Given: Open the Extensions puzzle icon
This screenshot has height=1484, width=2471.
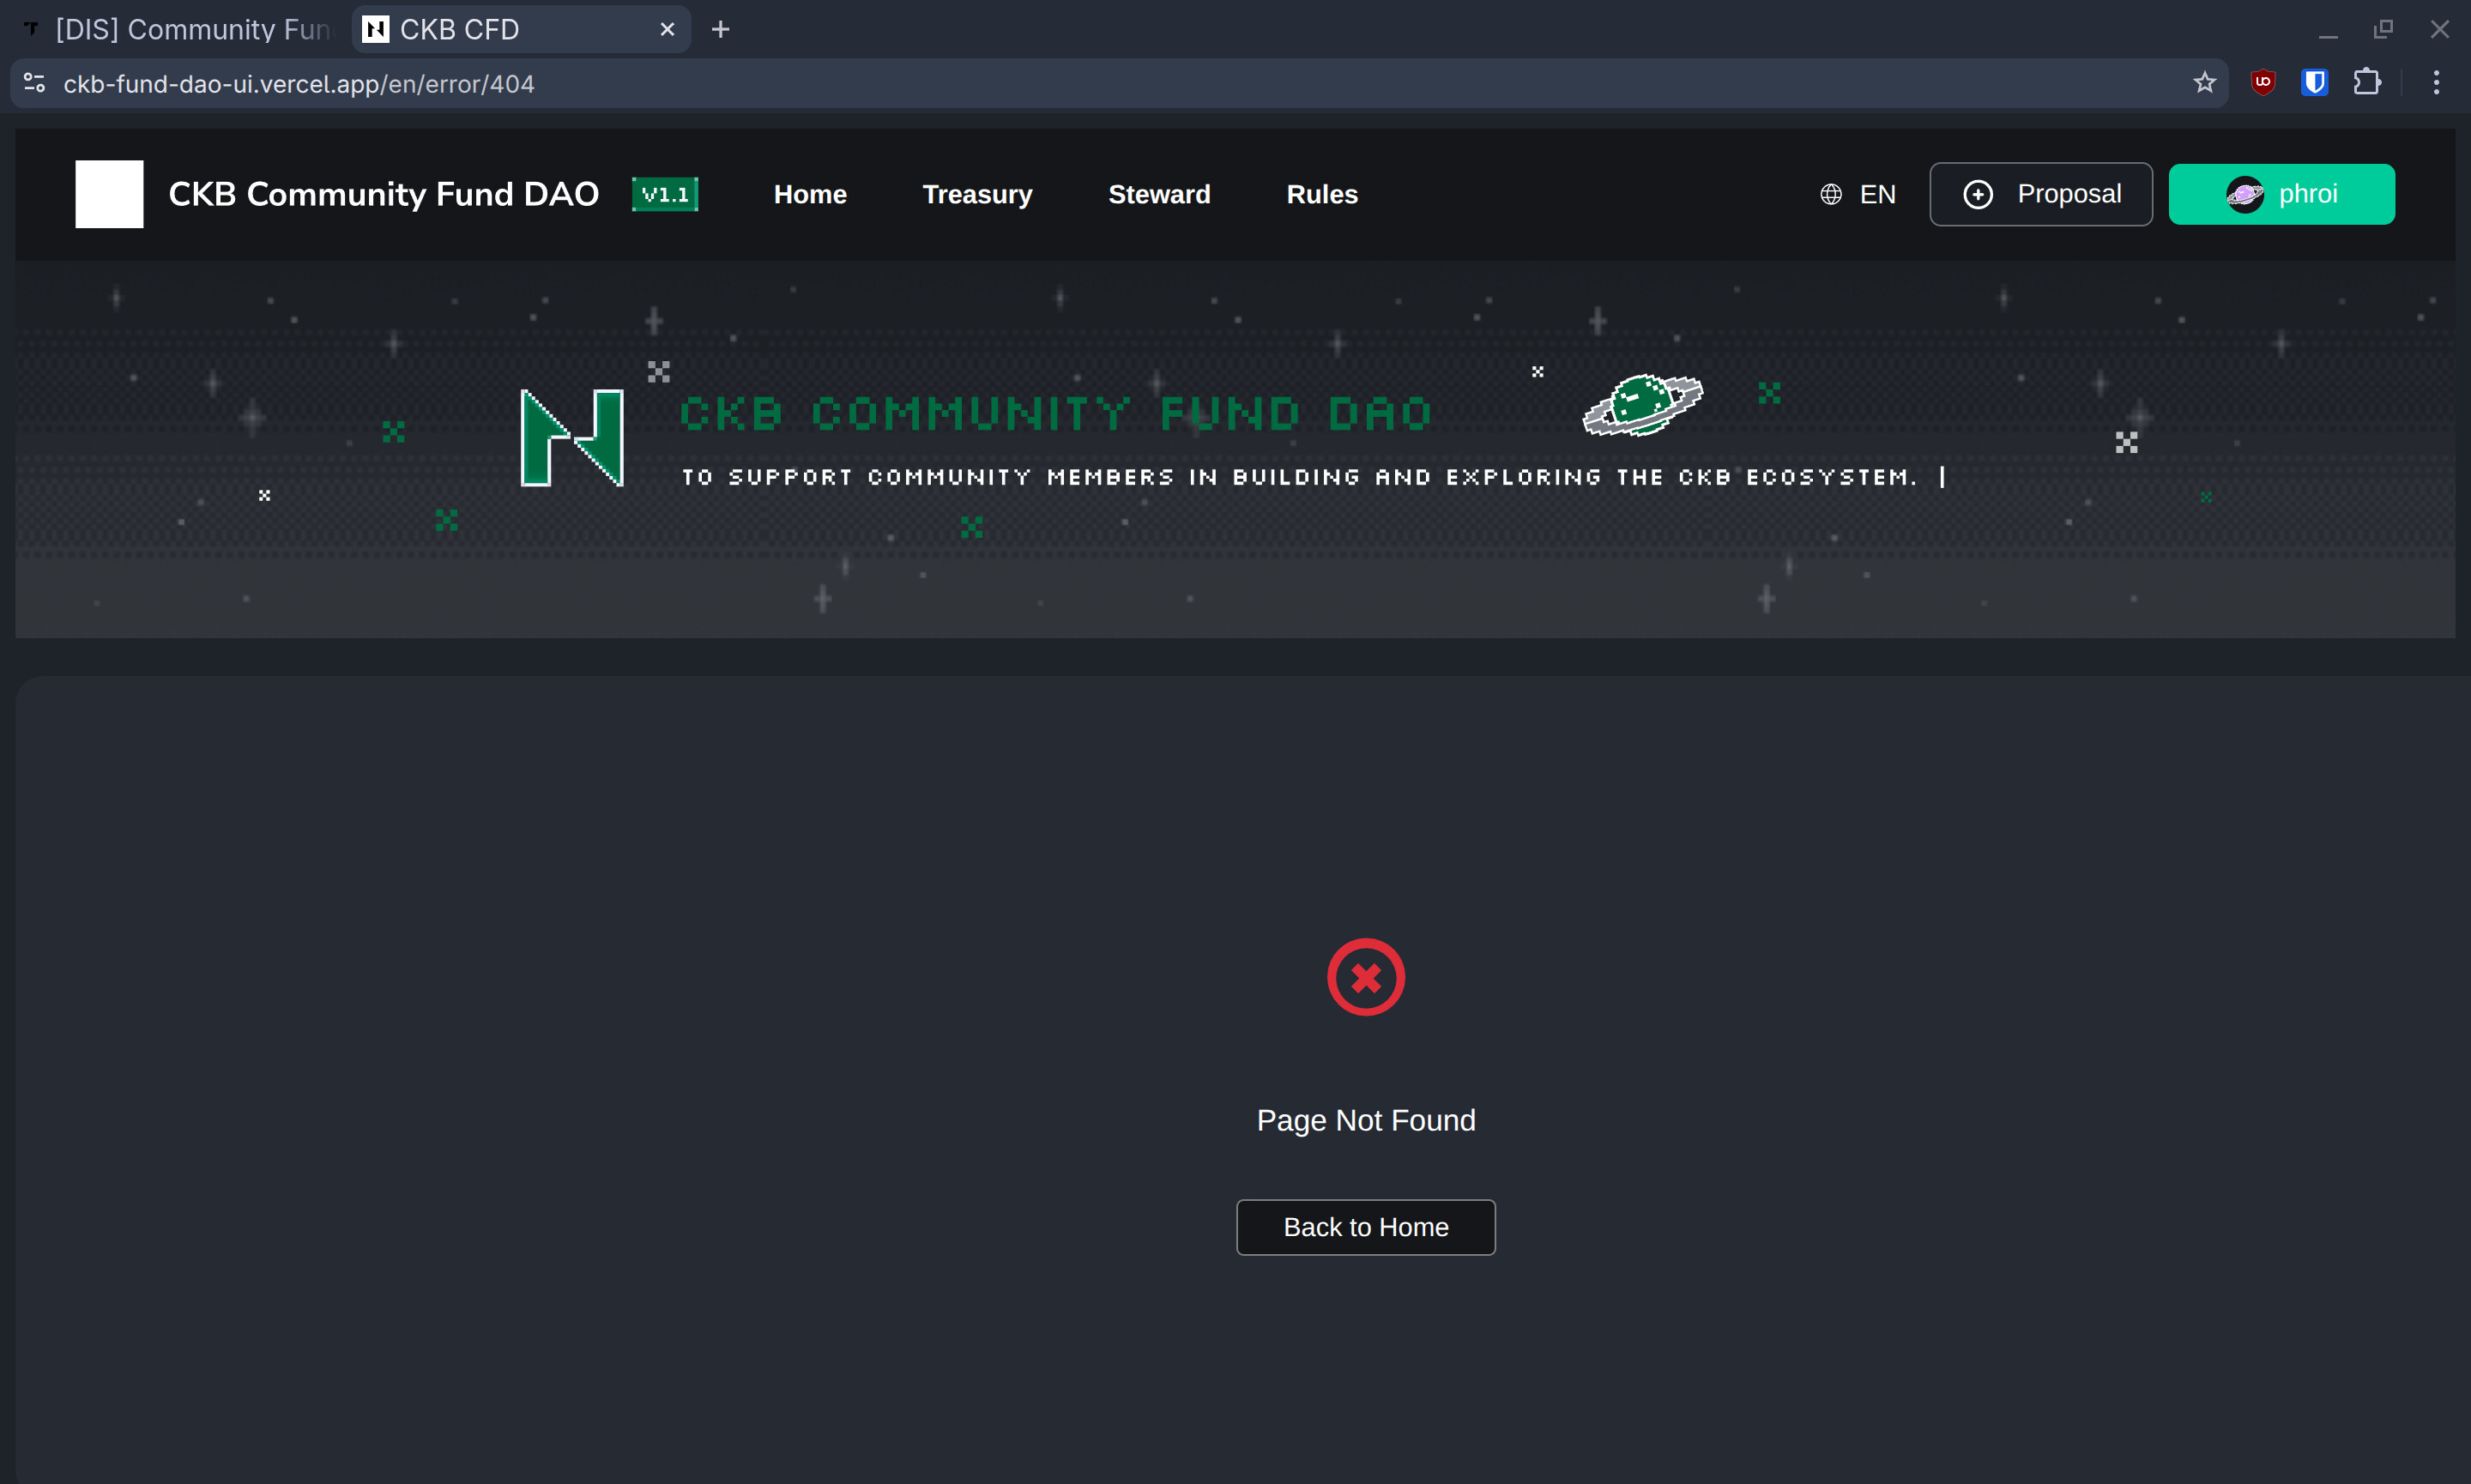Looking at the screenshot, I should (x=2367, y=83).
